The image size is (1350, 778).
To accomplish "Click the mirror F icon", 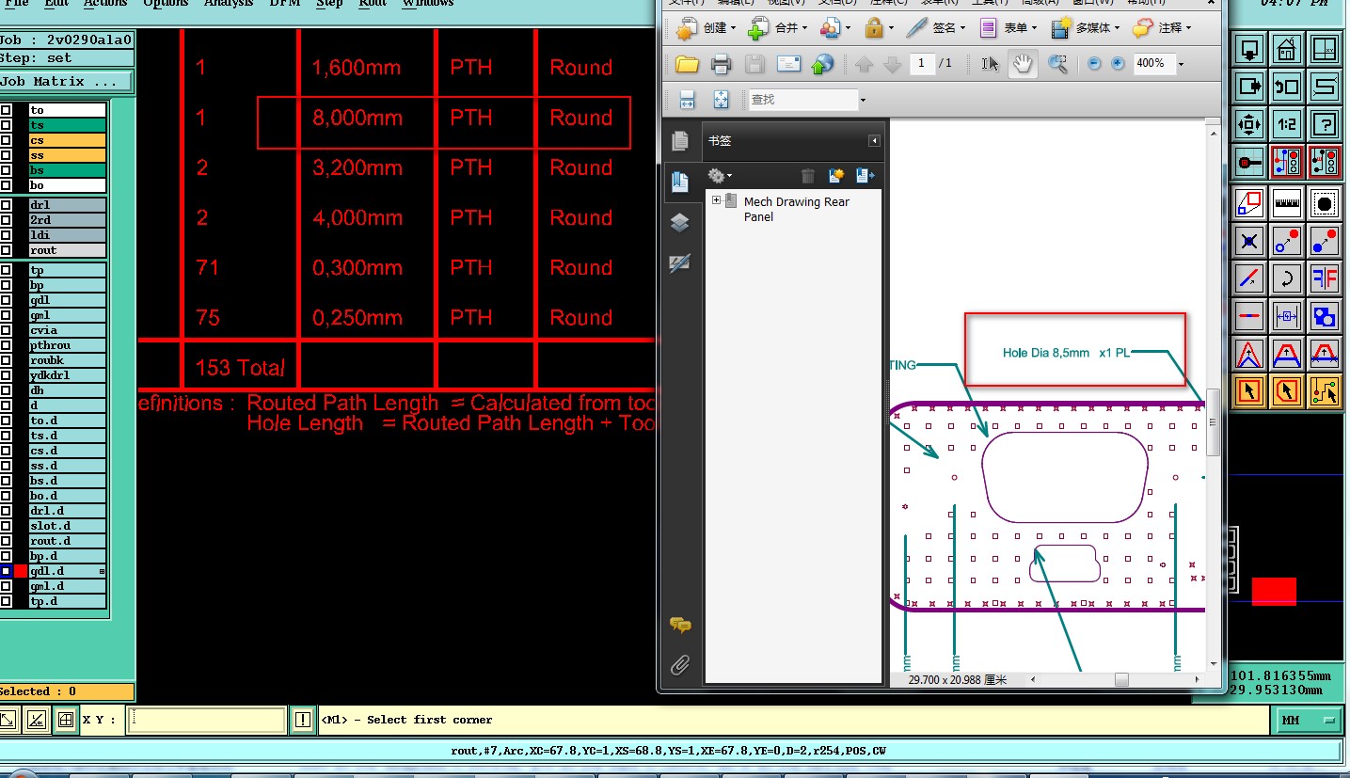I will coord(1324,278).
